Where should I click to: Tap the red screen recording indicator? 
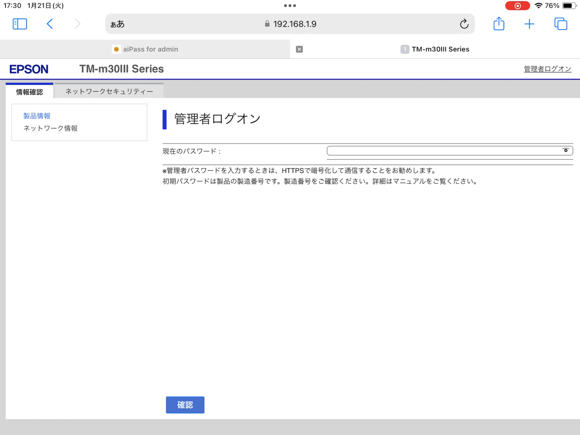[x=517, y=6]
